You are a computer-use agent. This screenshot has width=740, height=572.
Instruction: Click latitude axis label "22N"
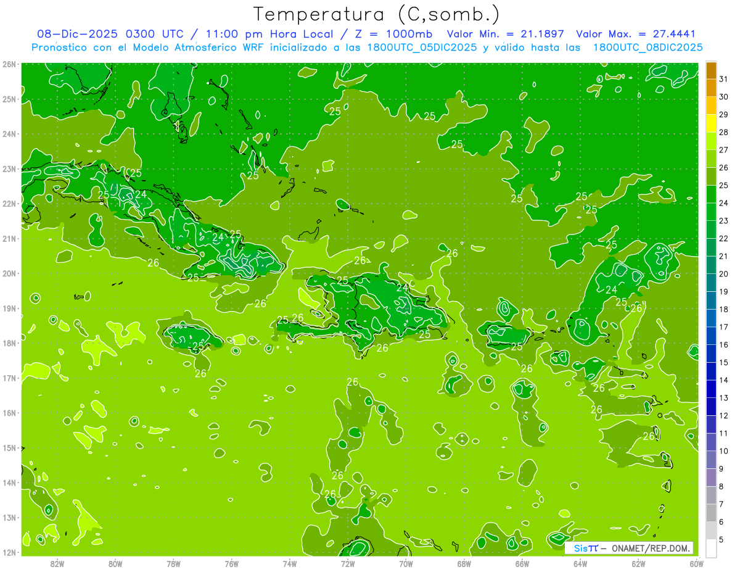pyautogui.click(x=9, y=204)
